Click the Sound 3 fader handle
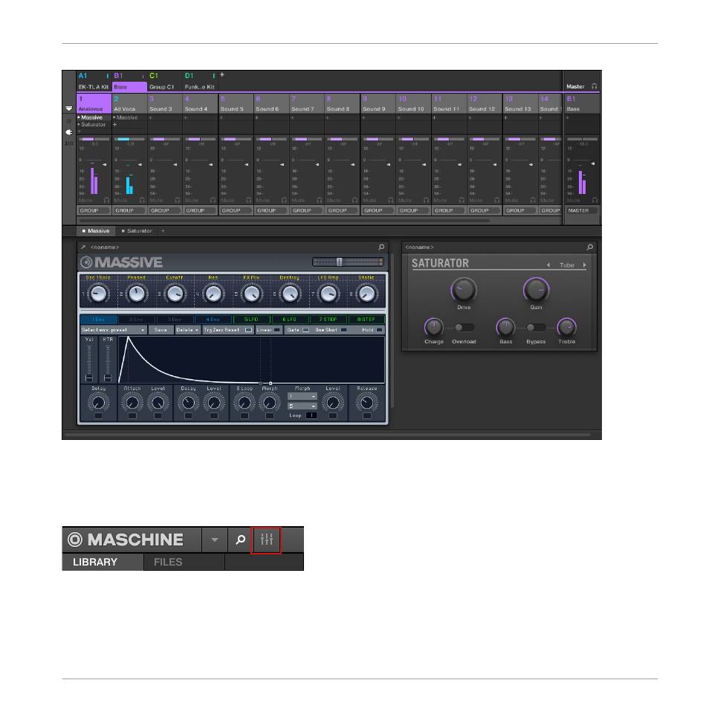Image resolution: width=706 pixels, height=706 pixels. pyautogui.click(x=175, y=165)
